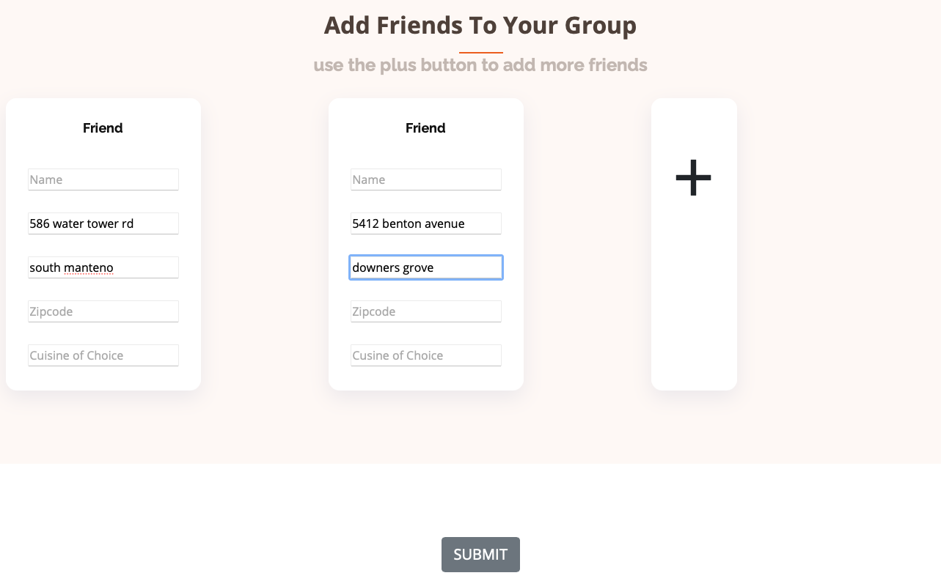This screenshot has width=941, height=581.
Task: Select the second friend's Zipcode field
Action: coord(425,311)
